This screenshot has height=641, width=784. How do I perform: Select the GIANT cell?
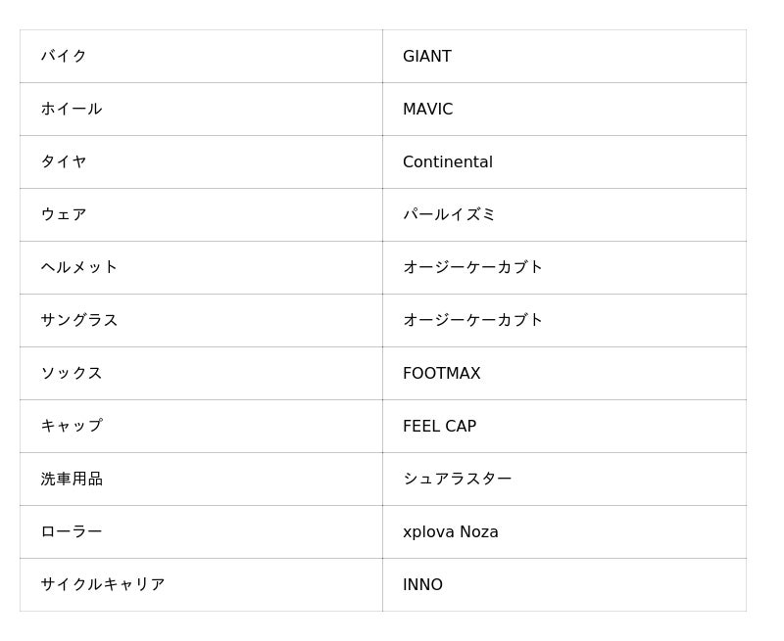click(x=427, y=56)
